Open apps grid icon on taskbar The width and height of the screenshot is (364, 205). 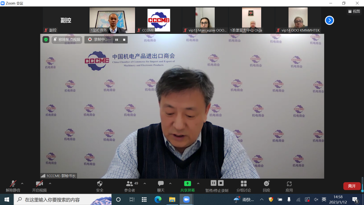(x=144, y=199)
